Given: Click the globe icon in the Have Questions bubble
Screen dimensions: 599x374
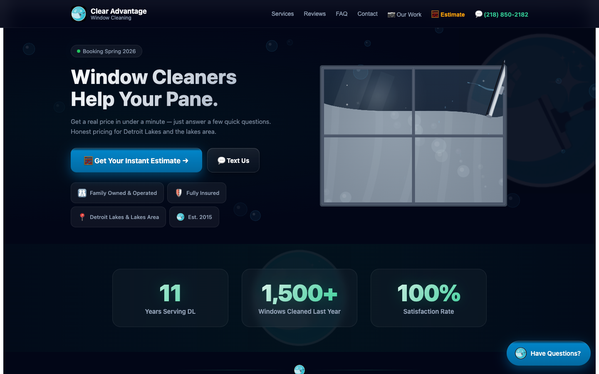Looking at the screenshot, I should [x=520, y=353].
